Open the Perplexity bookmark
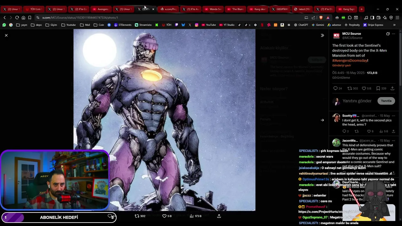402x226 pixels. (352, 25)
